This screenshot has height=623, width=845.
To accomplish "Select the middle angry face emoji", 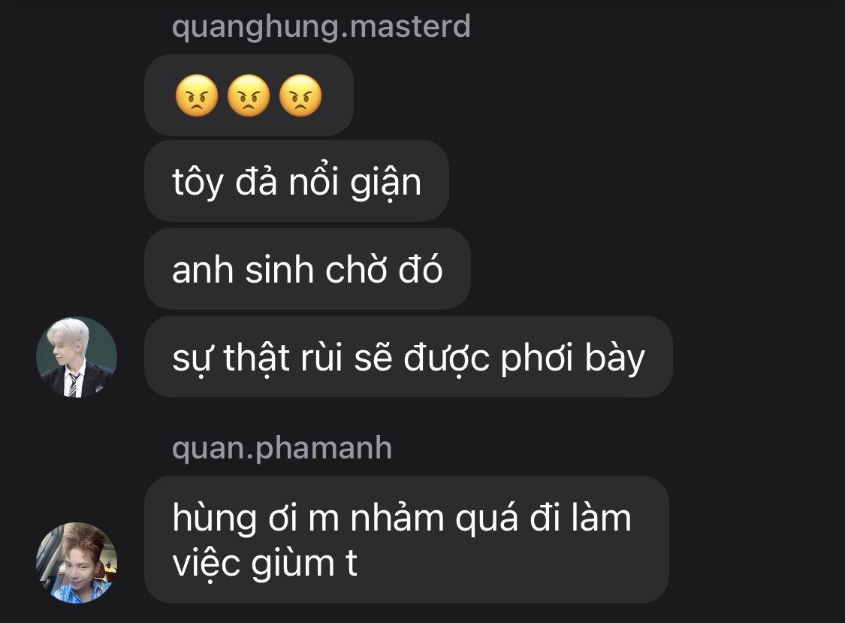I will (x=249, y=95).
